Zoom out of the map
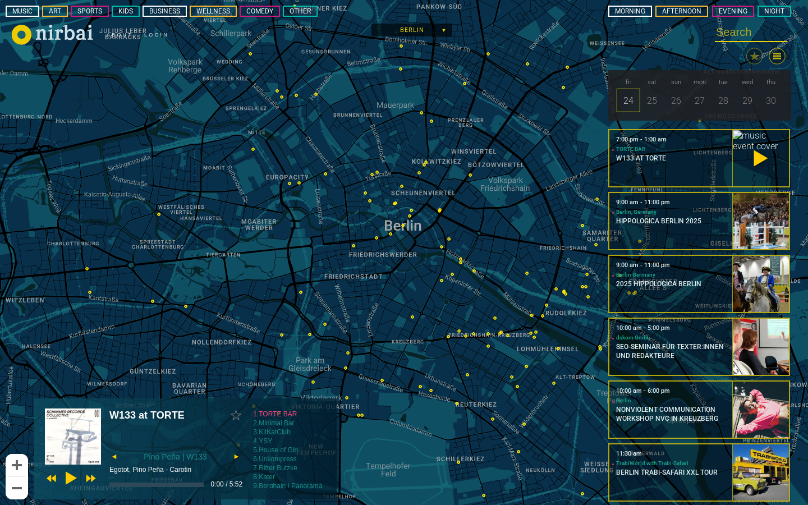 (17, 488)
